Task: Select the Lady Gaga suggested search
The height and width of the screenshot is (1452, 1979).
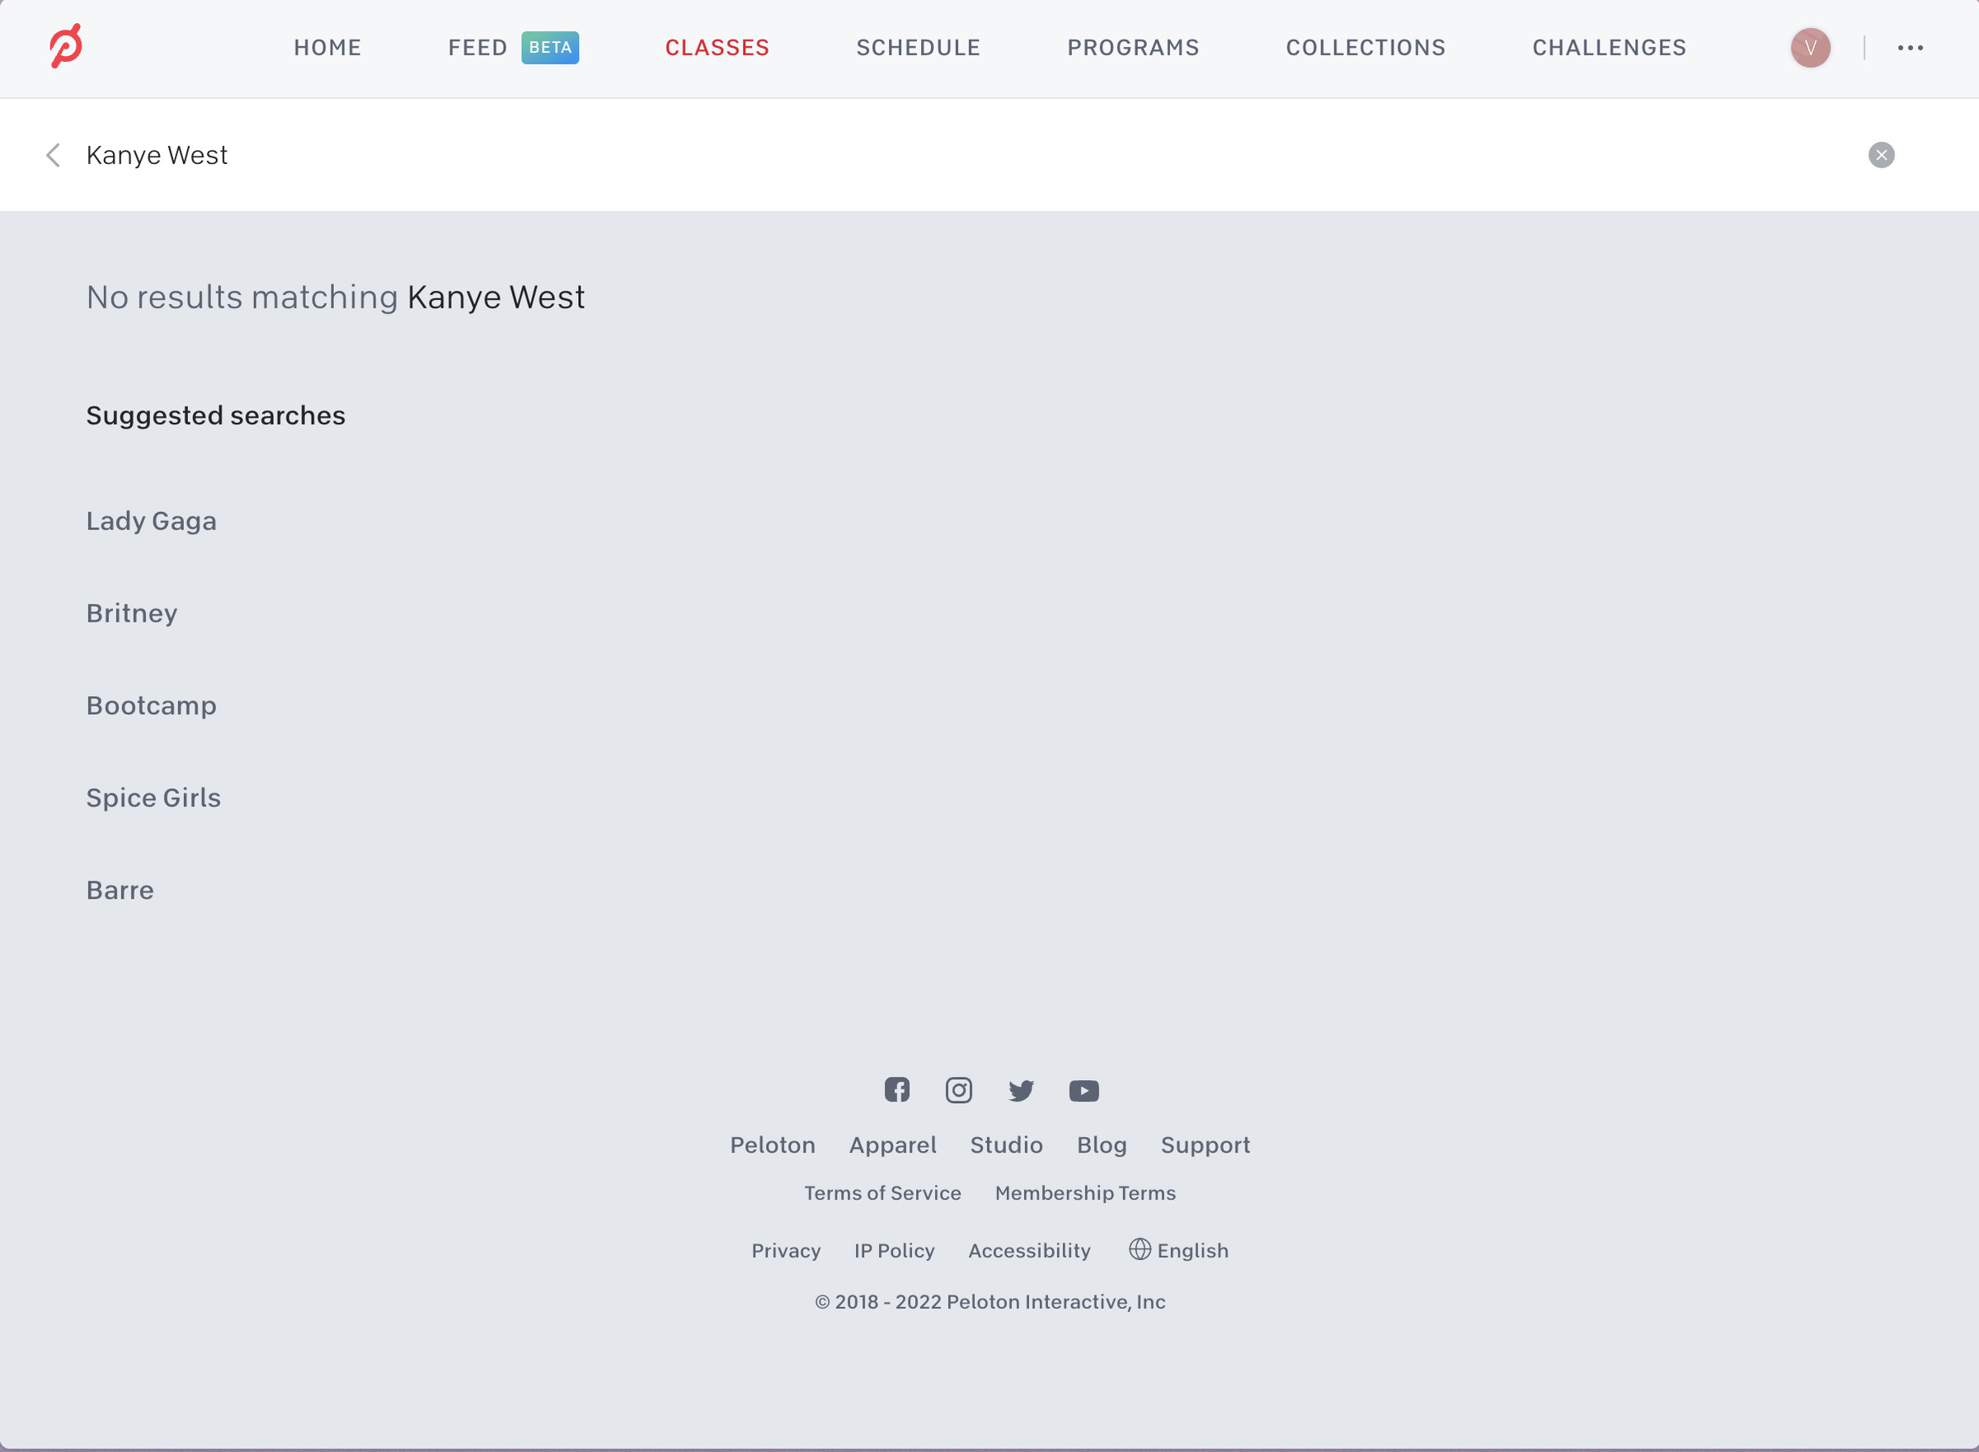Action: (151, 520)
